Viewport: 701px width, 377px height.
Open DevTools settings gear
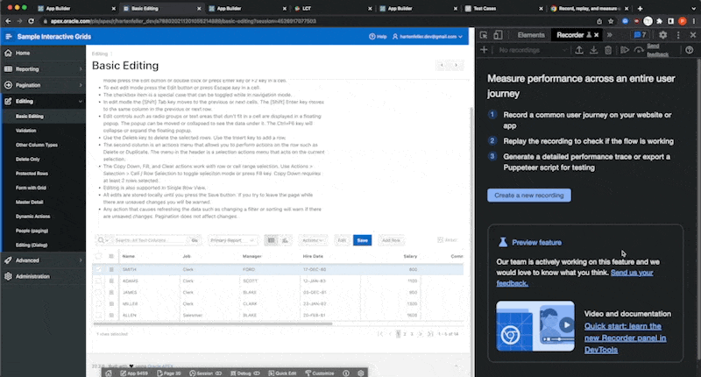(663, 35)
